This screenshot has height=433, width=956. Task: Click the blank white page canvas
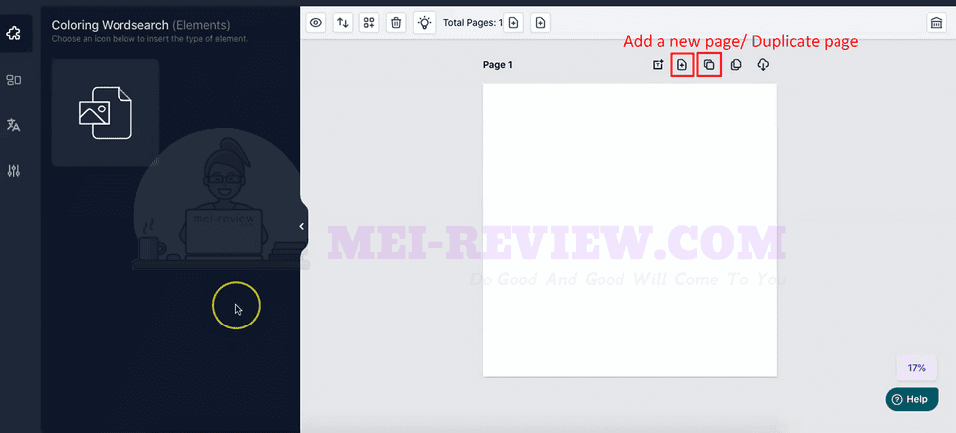coord(629,230)
